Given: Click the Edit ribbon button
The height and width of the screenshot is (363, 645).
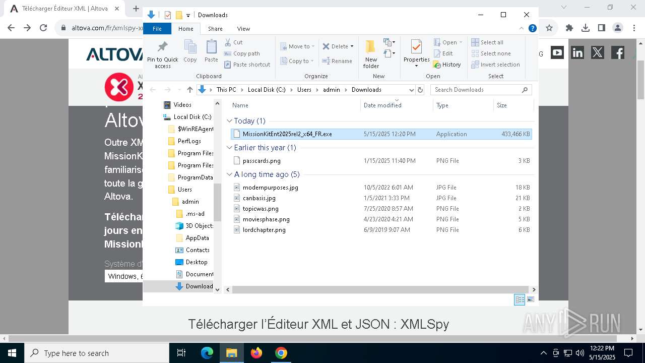Looking at the screenshot, I should pos(443,53).
